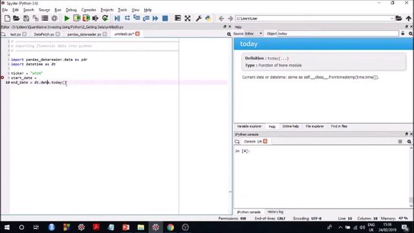The height and width of the screenshot is (233, 414).
Task: Continue execution until next breakpoint
Action: pyautogui.click(x=155, y=18)
